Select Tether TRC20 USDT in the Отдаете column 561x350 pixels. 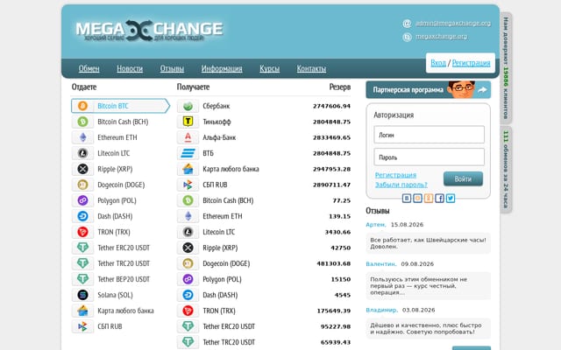click(120, 263)
